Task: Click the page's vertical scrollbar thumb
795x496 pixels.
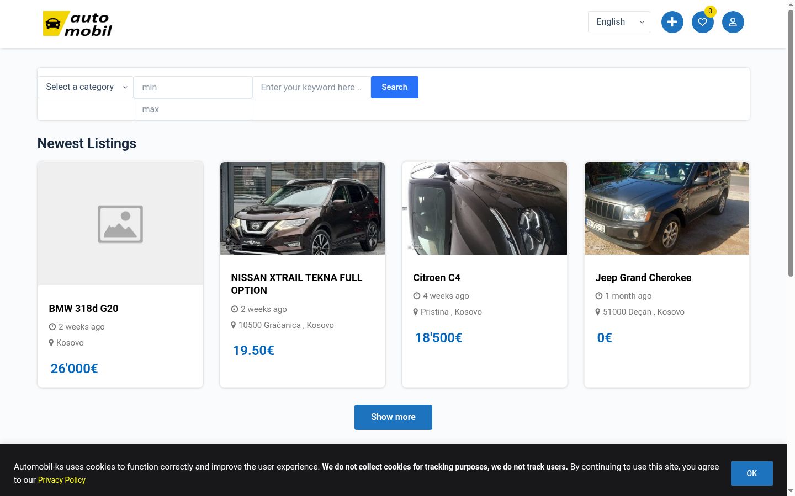Action: pos(791,143)
